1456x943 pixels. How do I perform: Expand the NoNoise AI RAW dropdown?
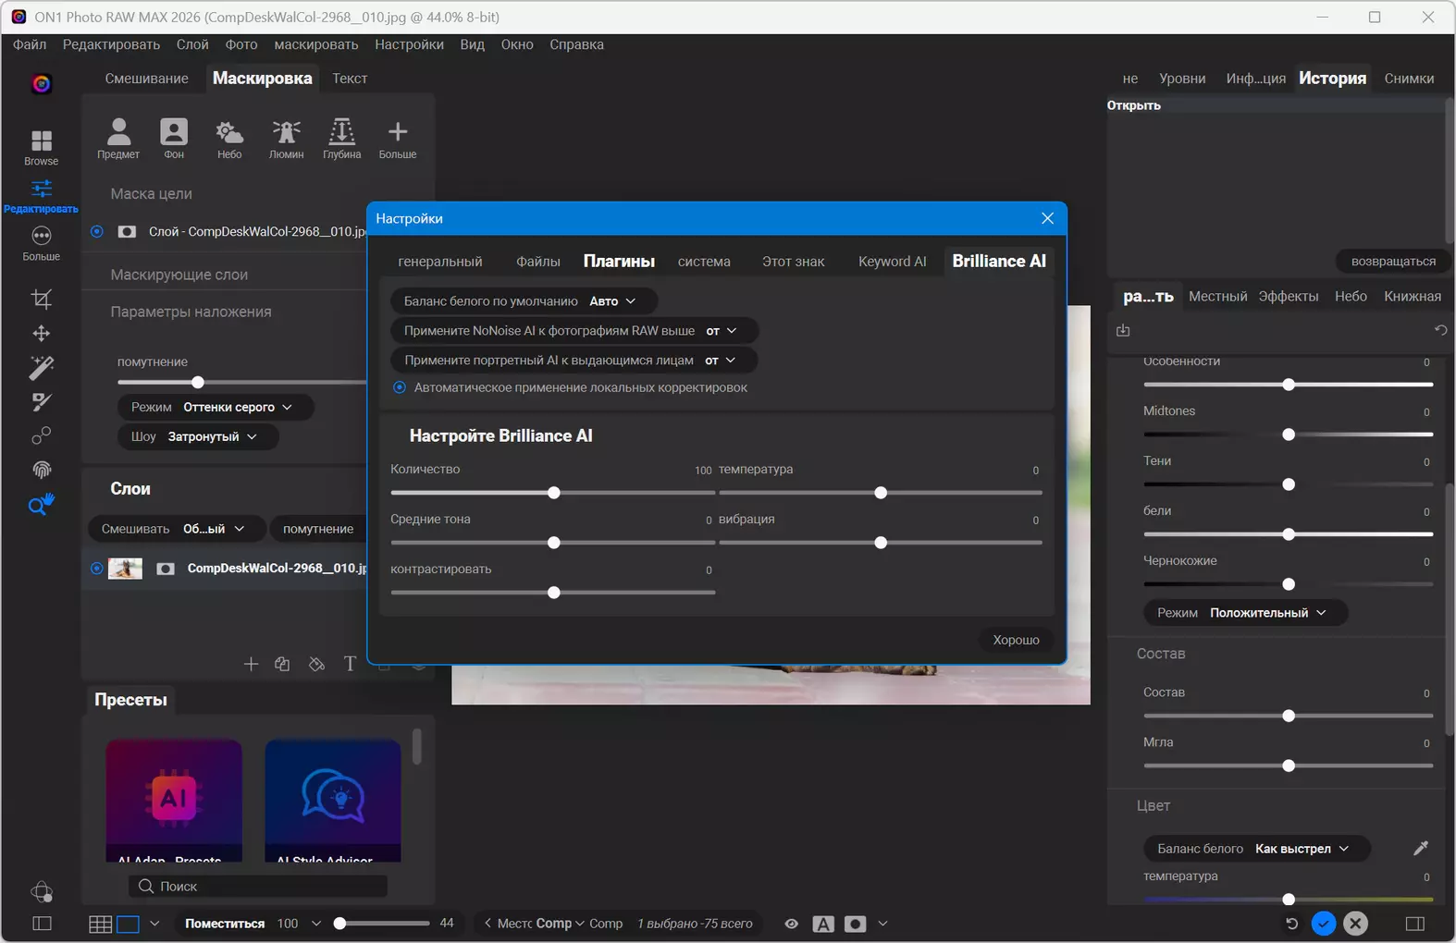tap(722, 331)
